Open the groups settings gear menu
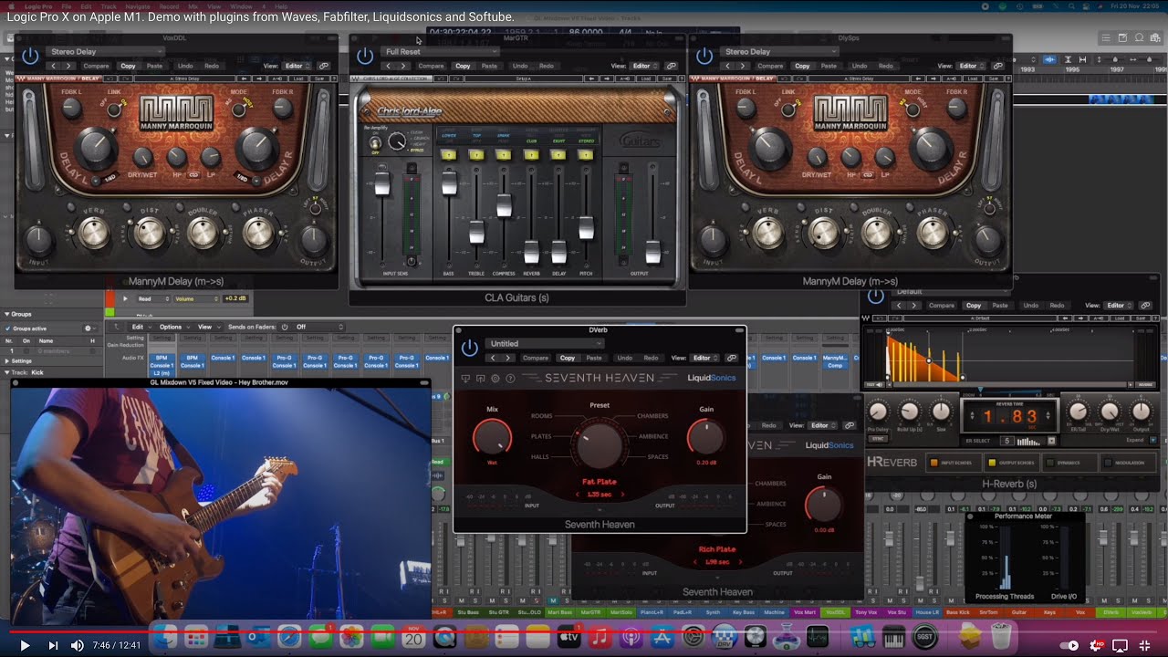This screenshot has width=1168, height=657. click(x=89, y=328)
